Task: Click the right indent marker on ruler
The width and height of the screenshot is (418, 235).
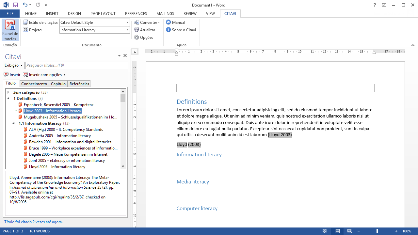Action: point(374,52)
